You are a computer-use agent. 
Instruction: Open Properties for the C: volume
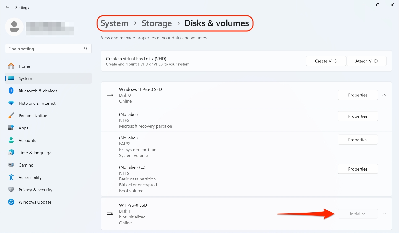coord(358,169)
